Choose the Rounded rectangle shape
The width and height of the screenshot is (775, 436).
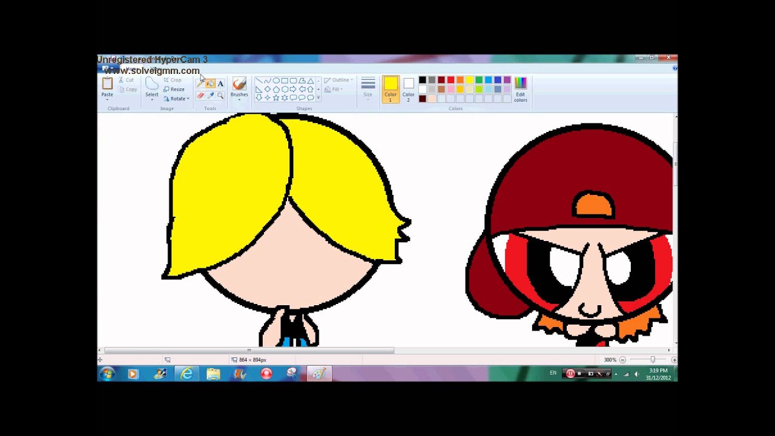(293, 81)
